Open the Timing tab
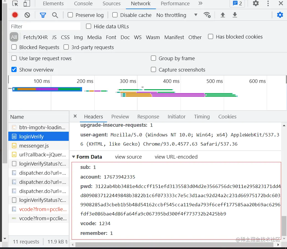 point(202,117)
